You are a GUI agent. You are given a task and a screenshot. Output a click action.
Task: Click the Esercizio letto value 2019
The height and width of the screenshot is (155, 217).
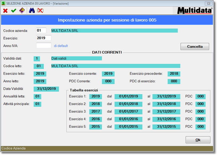coord(40,74)
